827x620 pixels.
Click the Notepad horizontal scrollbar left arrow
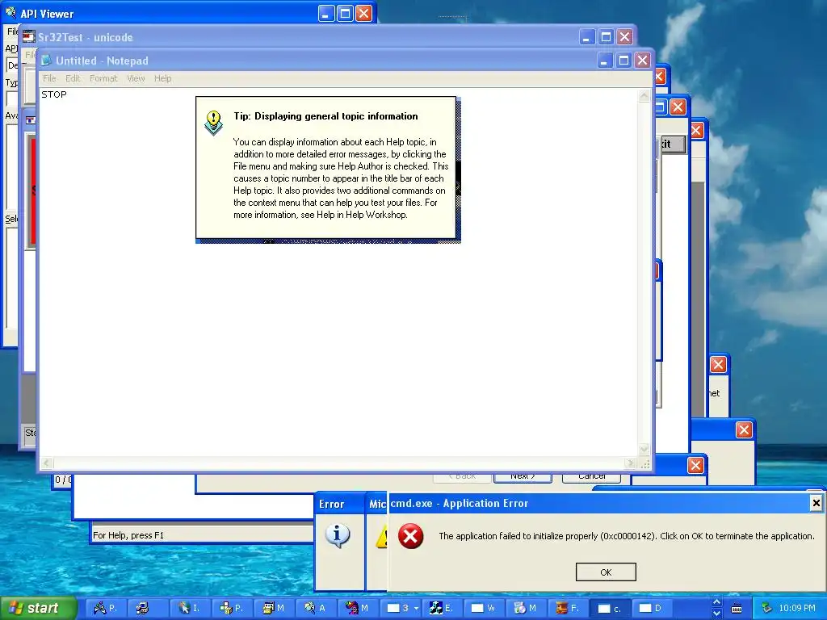[x=47, y=463]
